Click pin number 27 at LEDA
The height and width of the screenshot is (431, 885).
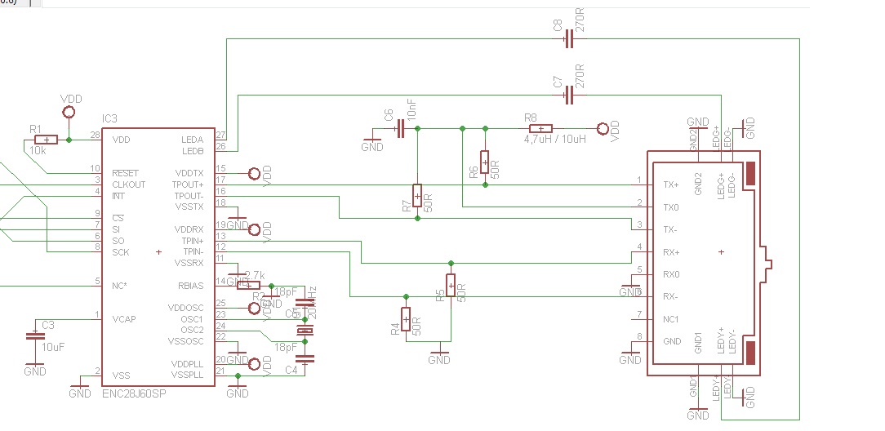pos(220,136)
